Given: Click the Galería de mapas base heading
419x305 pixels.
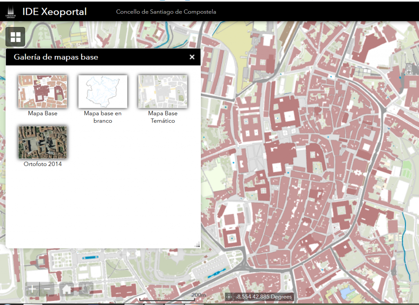Looking at the screenshot, I should coord(56,57).
